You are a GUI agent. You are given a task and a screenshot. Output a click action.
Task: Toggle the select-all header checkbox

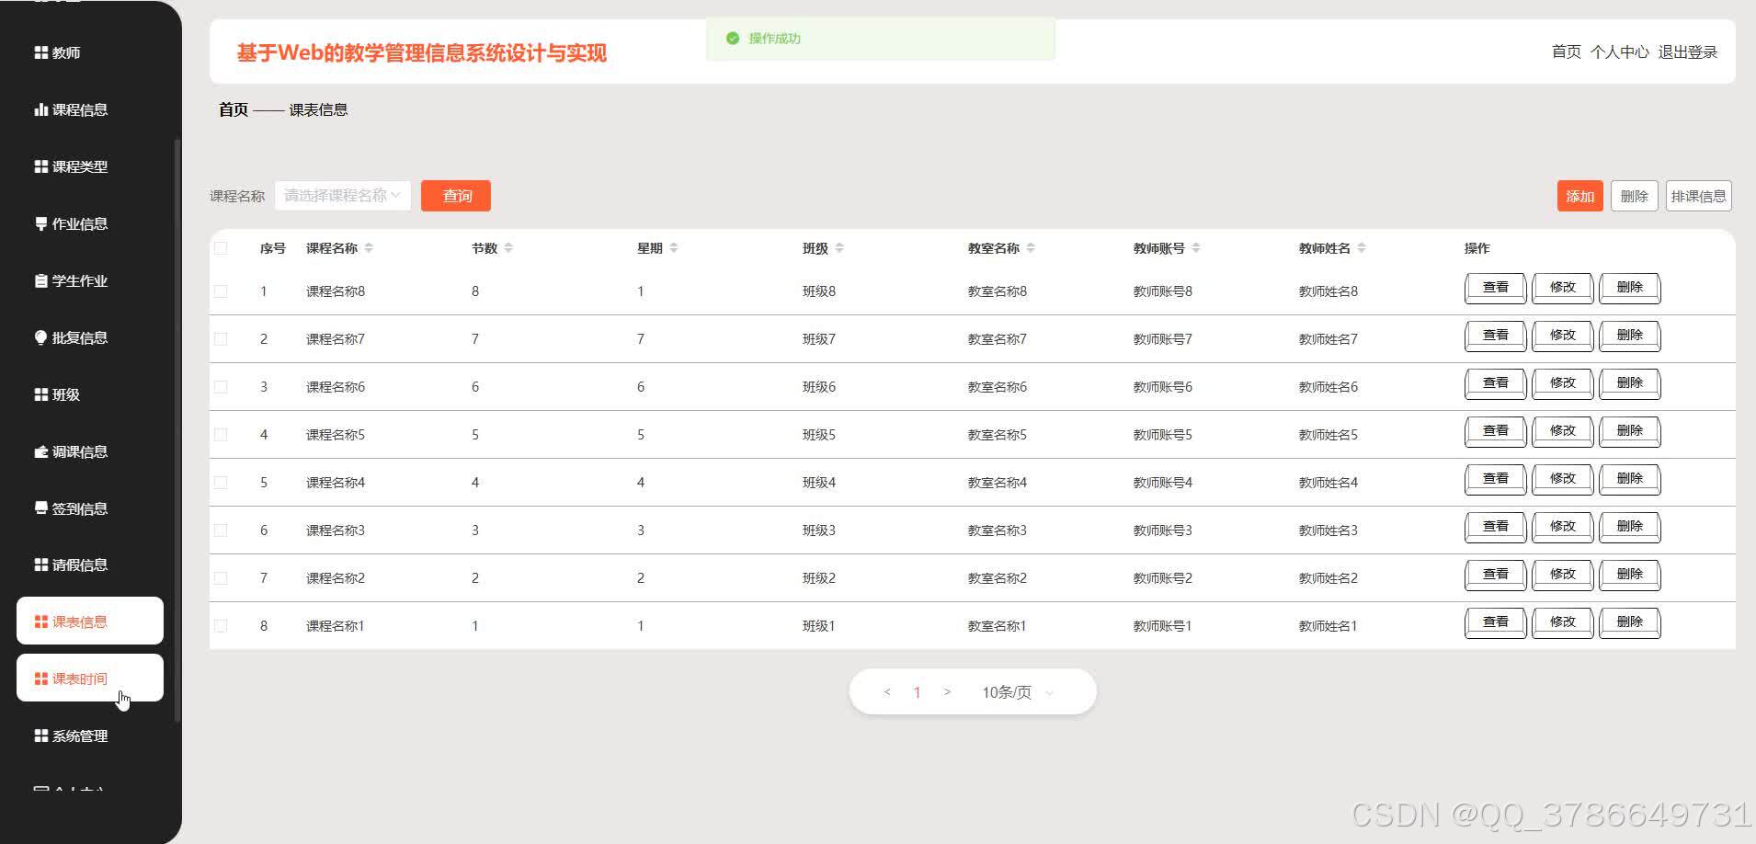pos(221,248)
